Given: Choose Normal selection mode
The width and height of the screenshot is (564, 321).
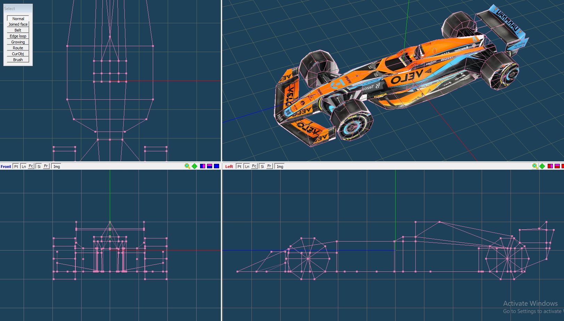Looking at the screenshot, I should point(18,19).
